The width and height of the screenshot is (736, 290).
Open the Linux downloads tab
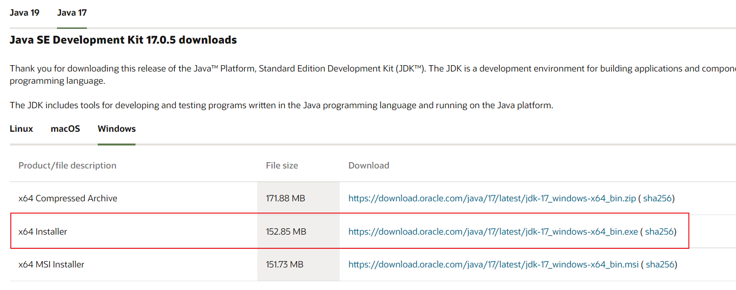pyautogui.click(x=21, y=129)
